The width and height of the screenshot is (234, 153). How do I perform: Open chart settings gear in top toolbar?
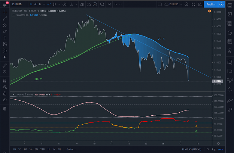coord(186,4)
